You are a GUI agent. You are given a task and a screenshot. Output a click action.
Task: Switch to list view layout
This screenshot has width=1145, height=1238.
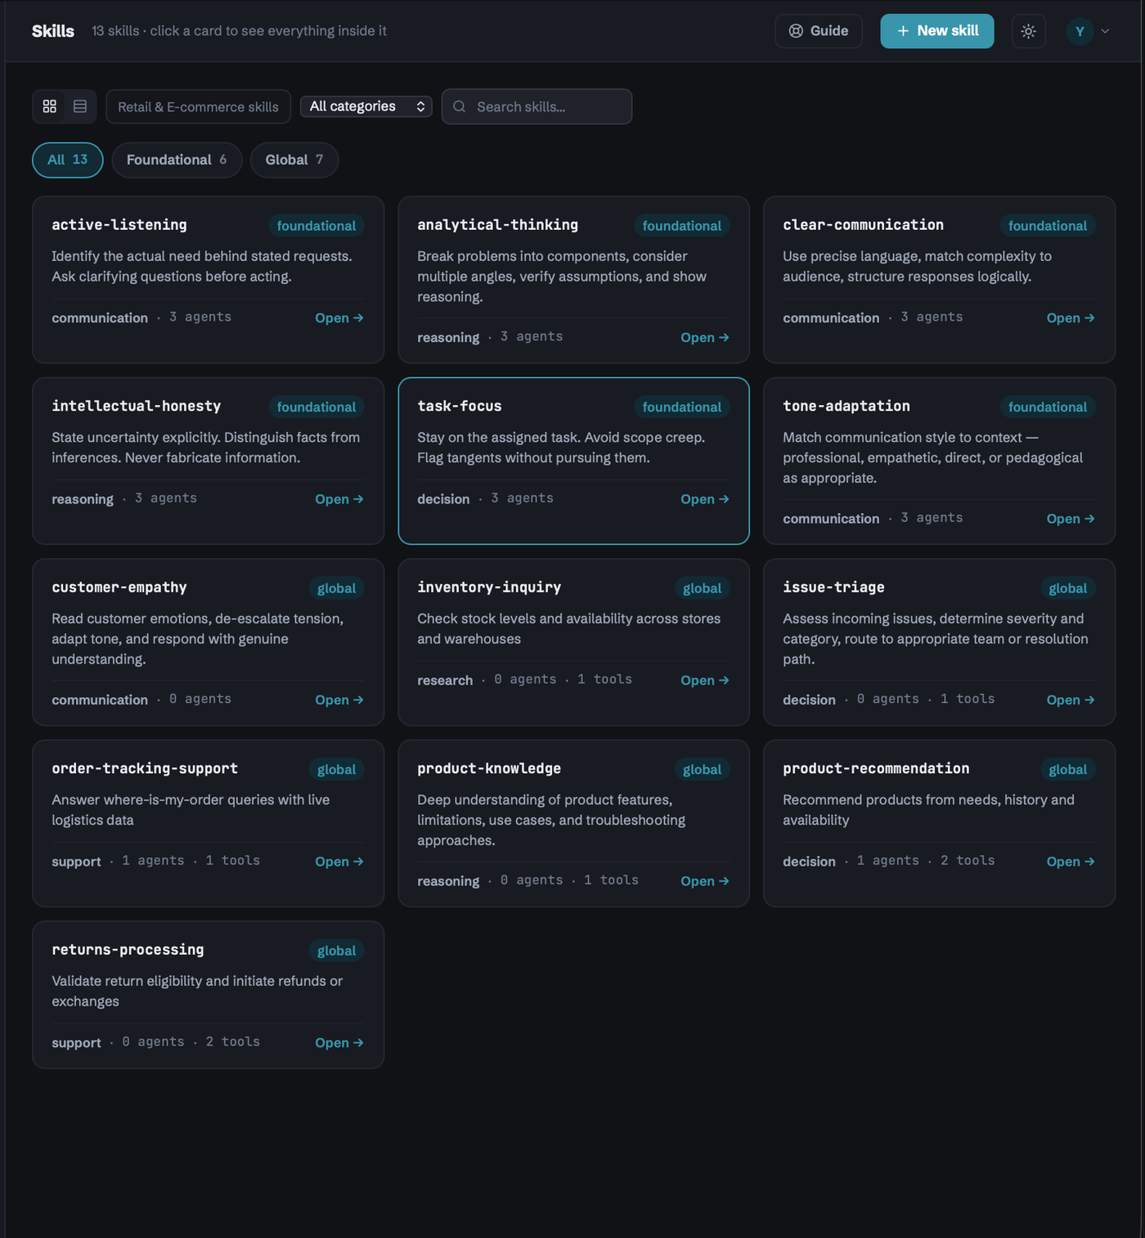80,106
